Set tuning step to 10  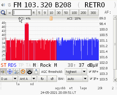click(x=51, y=13)
